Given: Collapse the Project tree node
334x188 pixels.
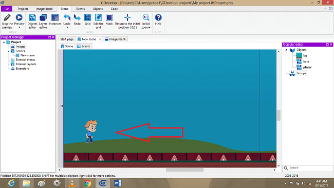Looking at the screenshot, I should (4, 42).
